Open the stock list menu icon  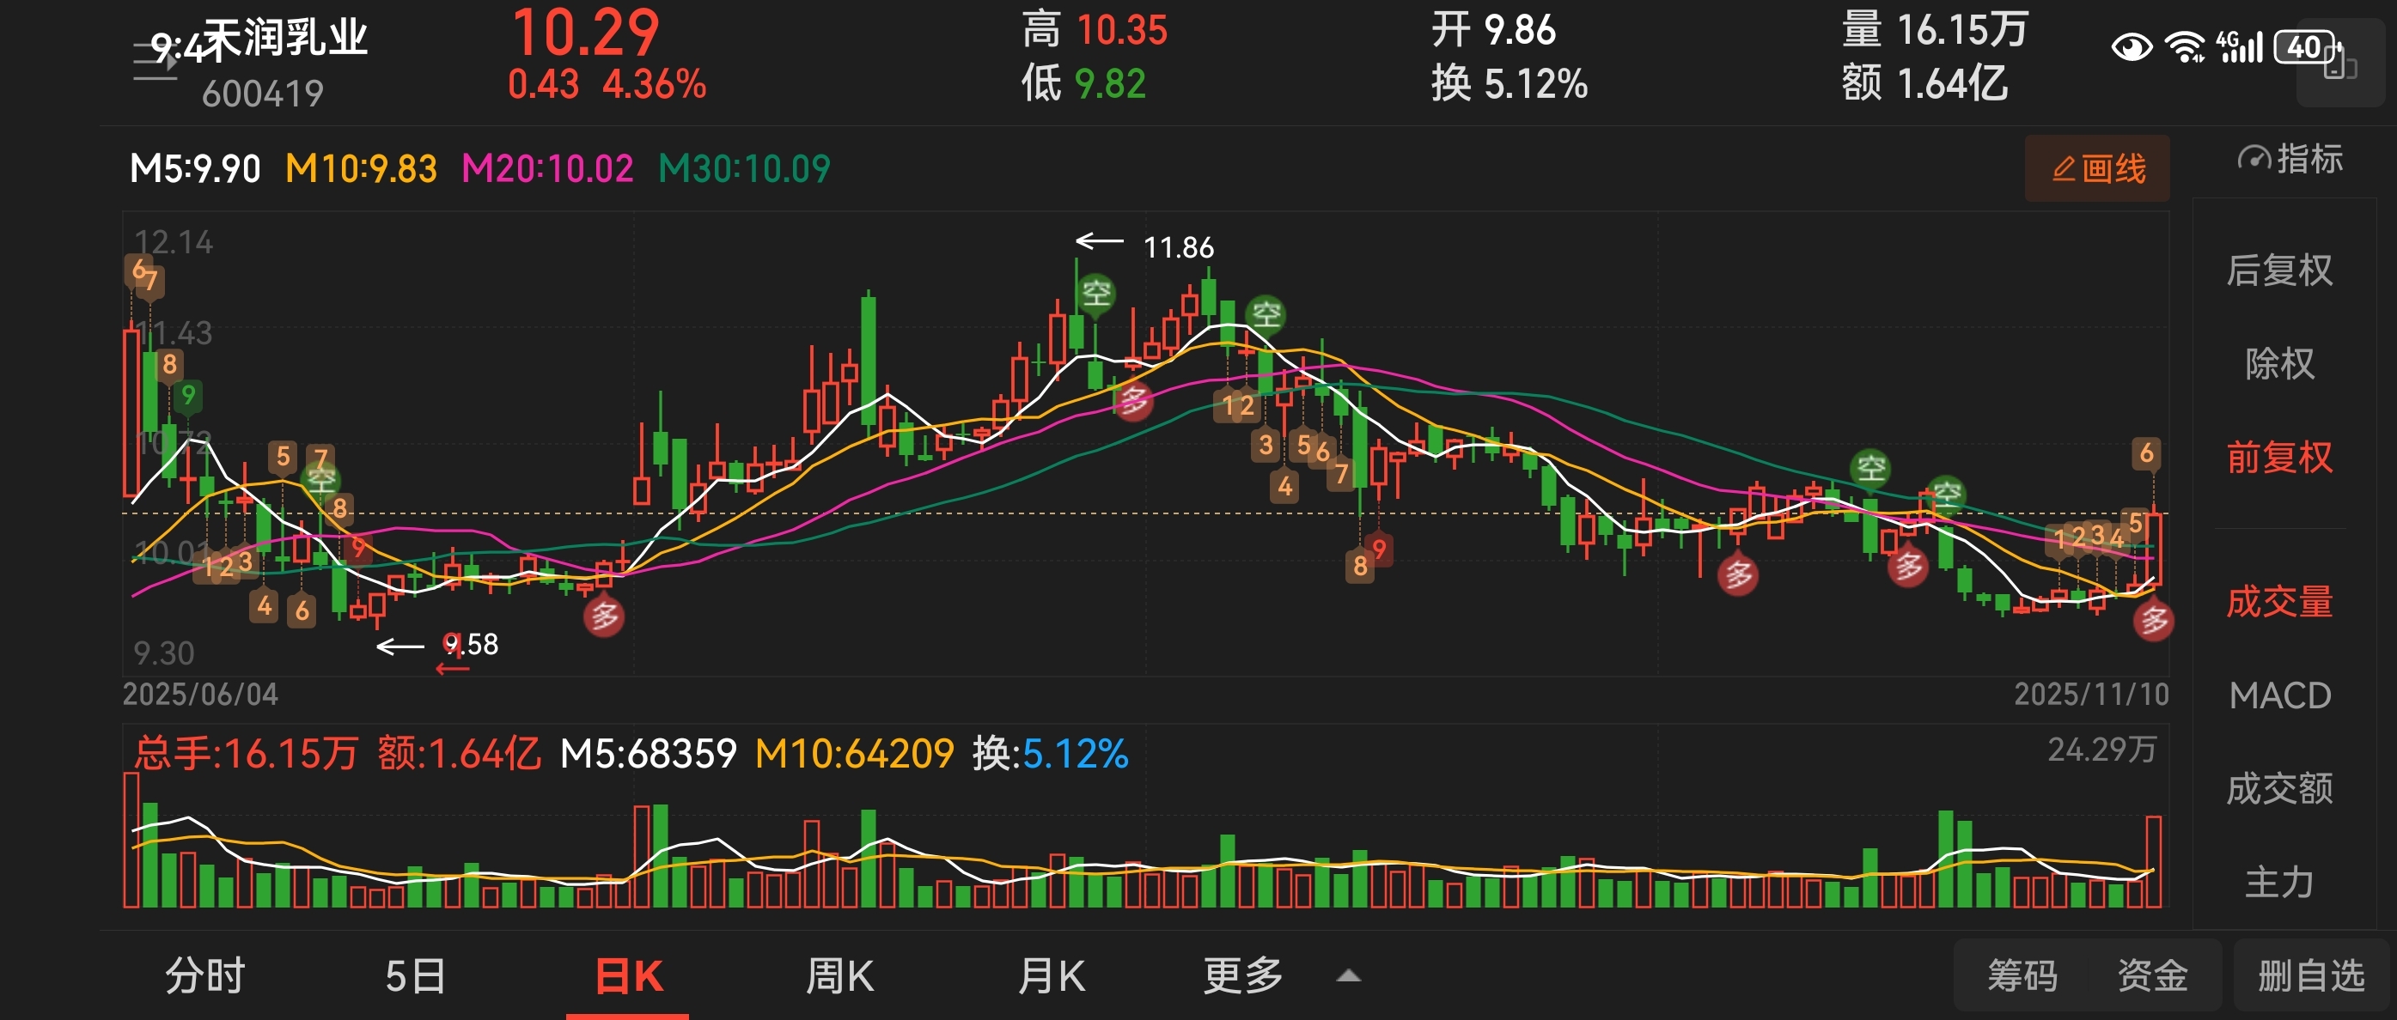[155, 61]
